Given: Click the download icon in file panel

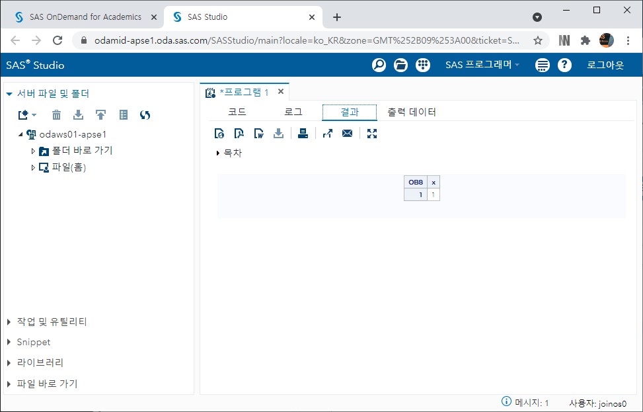Looking at the screenshot, I should (78, 115).
